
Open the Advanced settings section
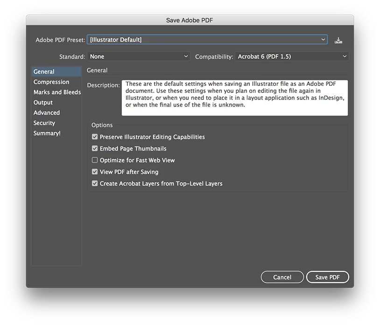[56, 113]
